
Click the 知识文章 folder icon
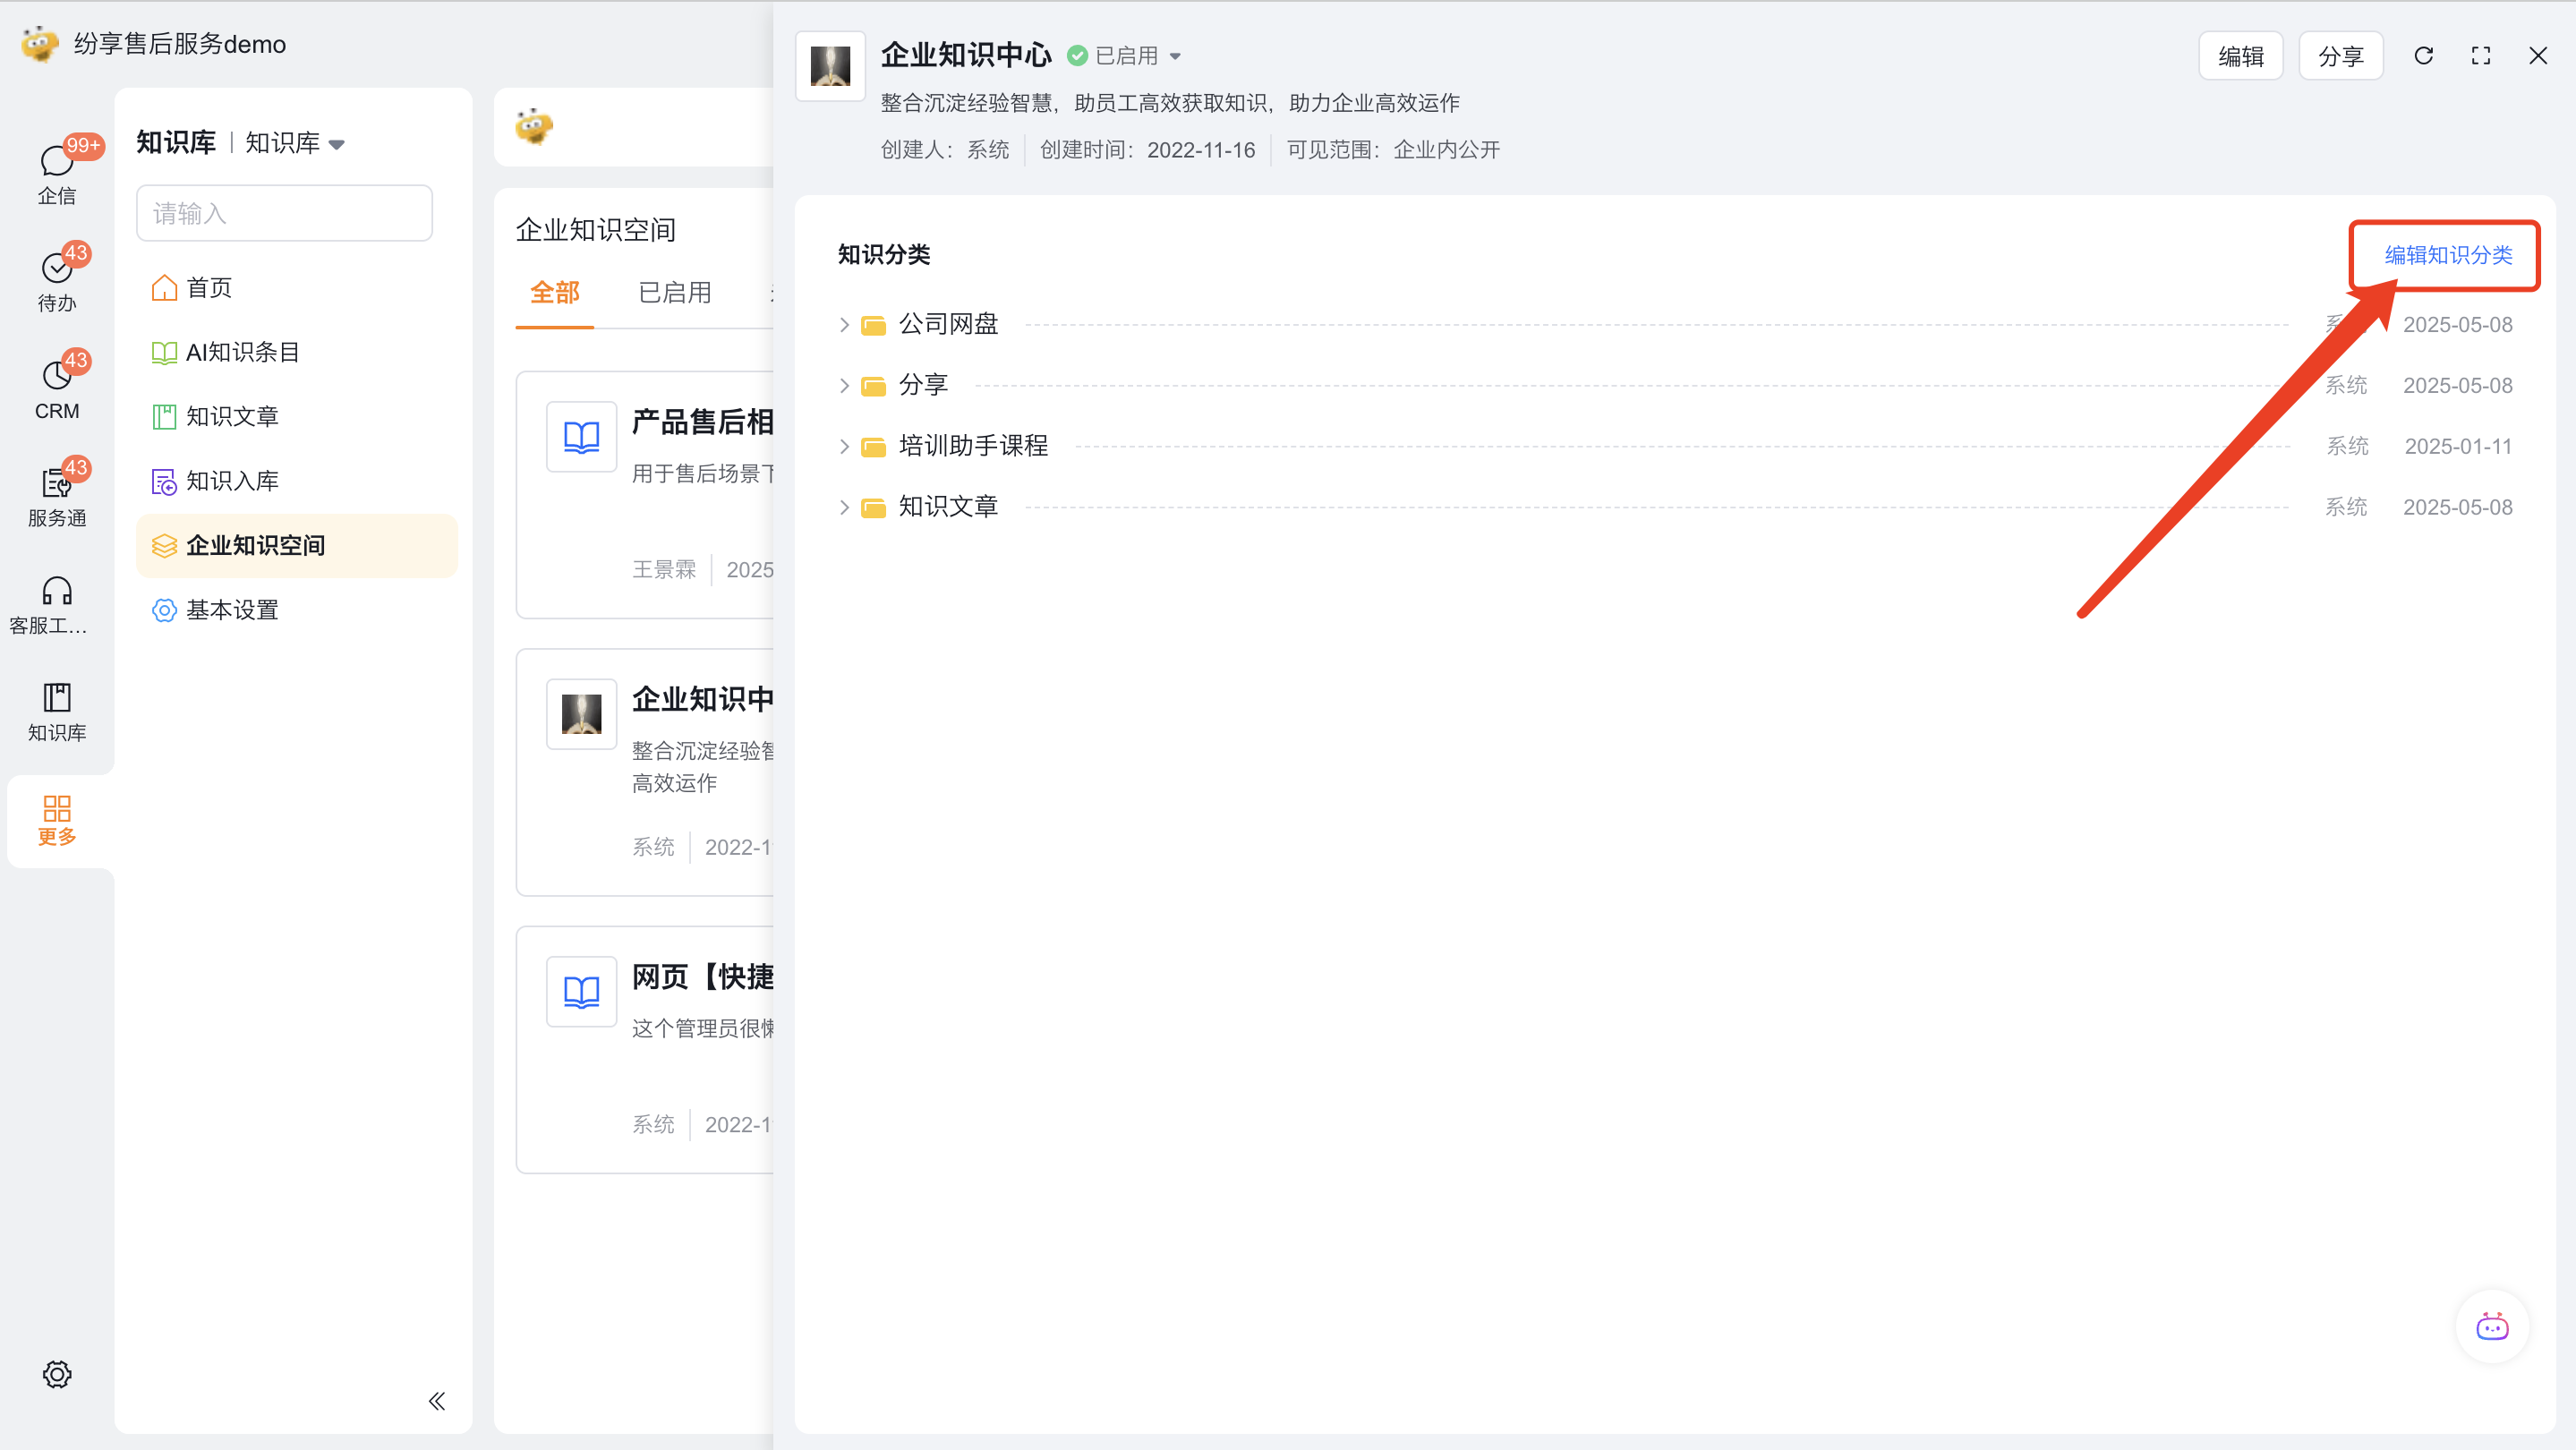tap(873, 508)
